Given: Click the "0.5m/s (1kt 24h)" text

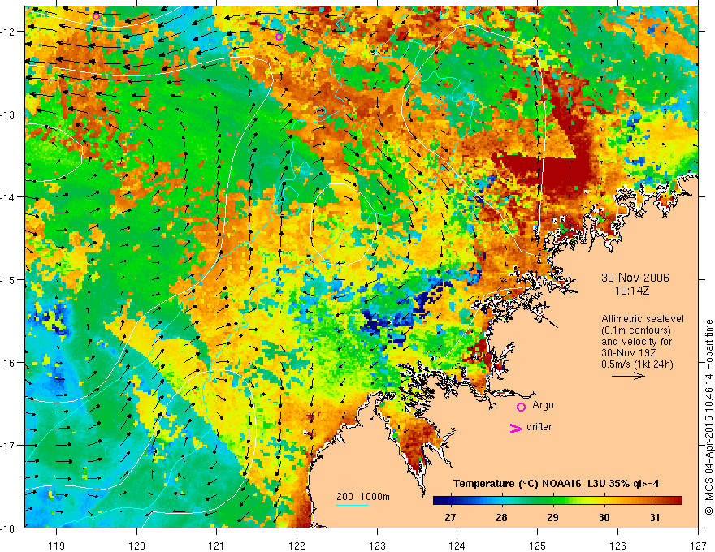Looking at the screenshot, I should pos(637,364).
